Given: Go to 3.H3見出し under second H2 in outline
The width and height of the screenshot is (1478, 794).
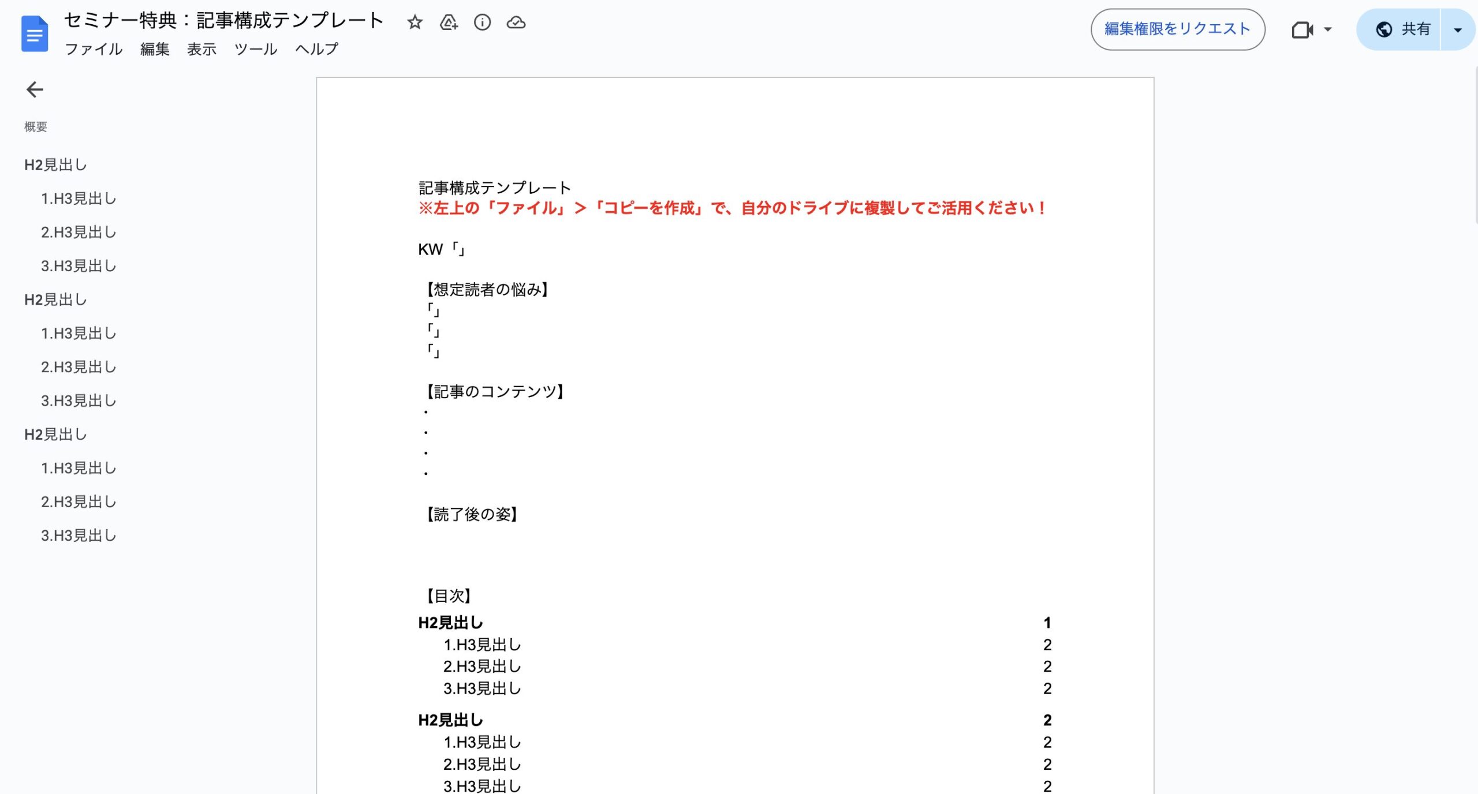Looking at the screenshot, I should 79,400.
